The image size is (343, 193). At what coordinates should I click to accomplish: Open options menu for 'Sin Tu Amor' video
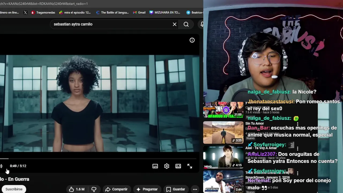(297, 124)
